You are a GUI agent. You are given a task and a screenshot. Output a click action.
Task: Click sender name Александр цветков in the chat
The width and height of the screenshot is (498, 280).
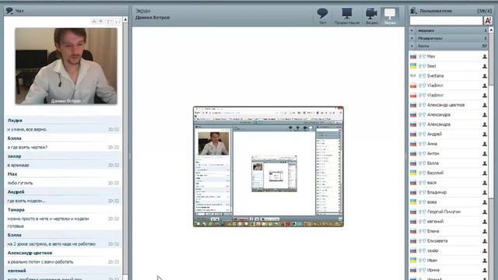pos(30,253)
